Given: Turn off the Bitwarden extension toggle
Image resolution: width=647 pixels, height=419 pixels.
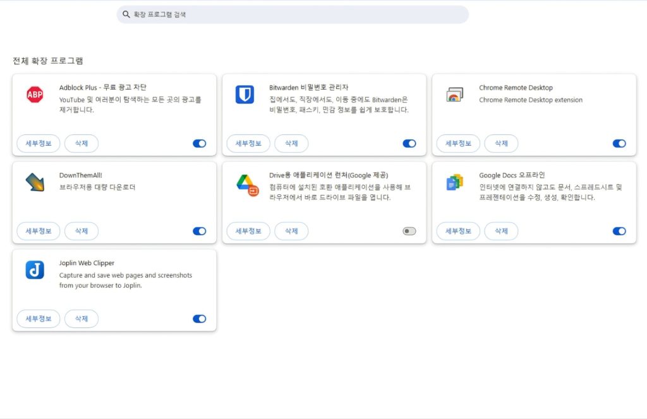Looking at the screenshot, I should (409, 143).
